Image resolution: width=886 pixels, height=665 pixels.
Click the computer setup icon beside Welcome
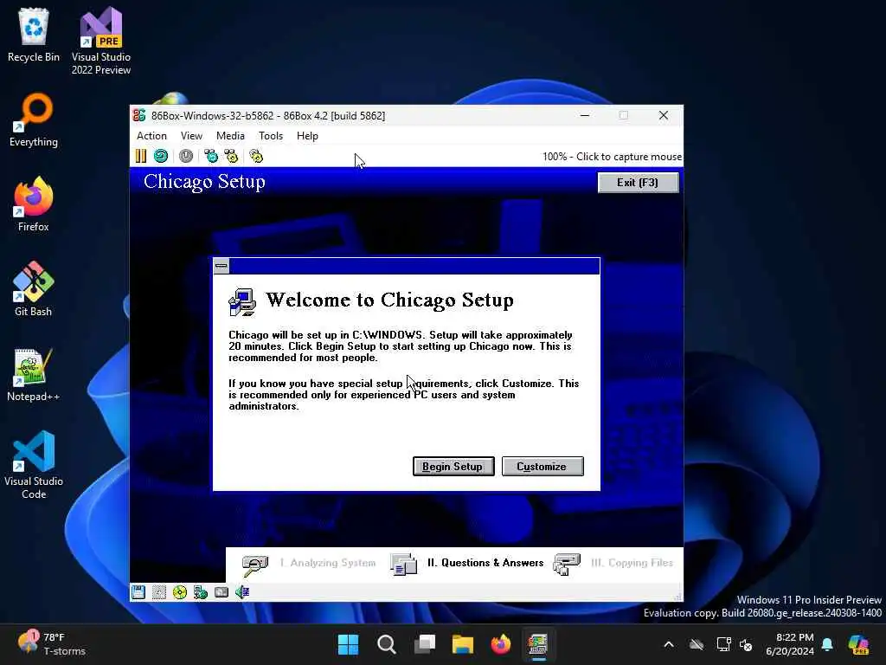(242, 301)
